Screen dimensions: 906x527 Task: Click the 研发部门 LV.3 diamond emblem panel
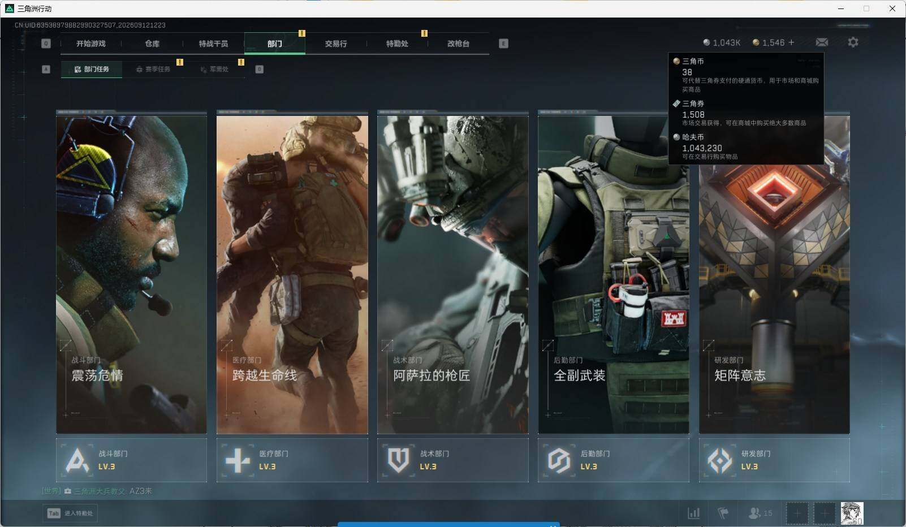coord(774,460)
